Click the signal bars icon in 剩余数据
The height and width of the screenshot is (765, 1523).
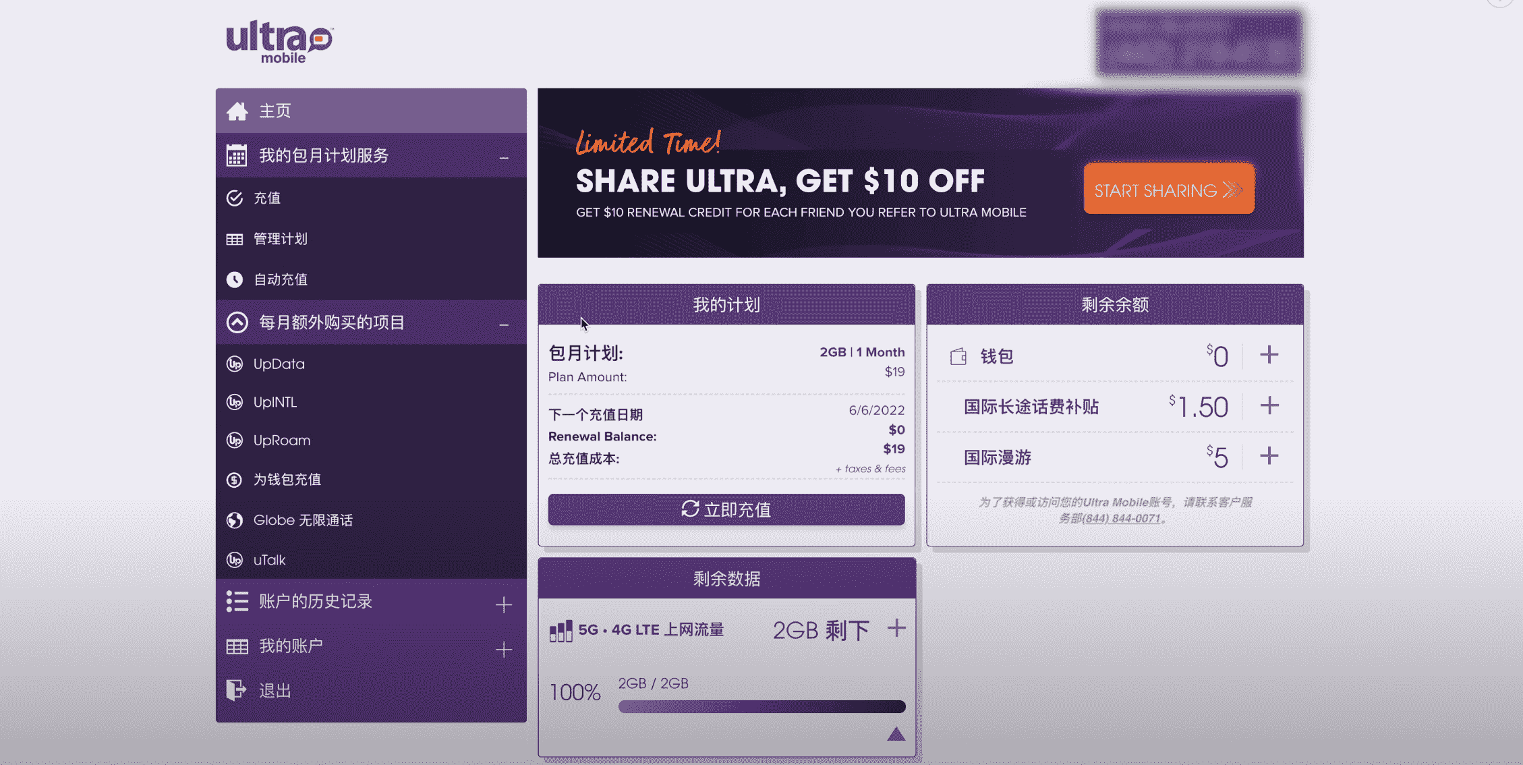click(561, 631)
